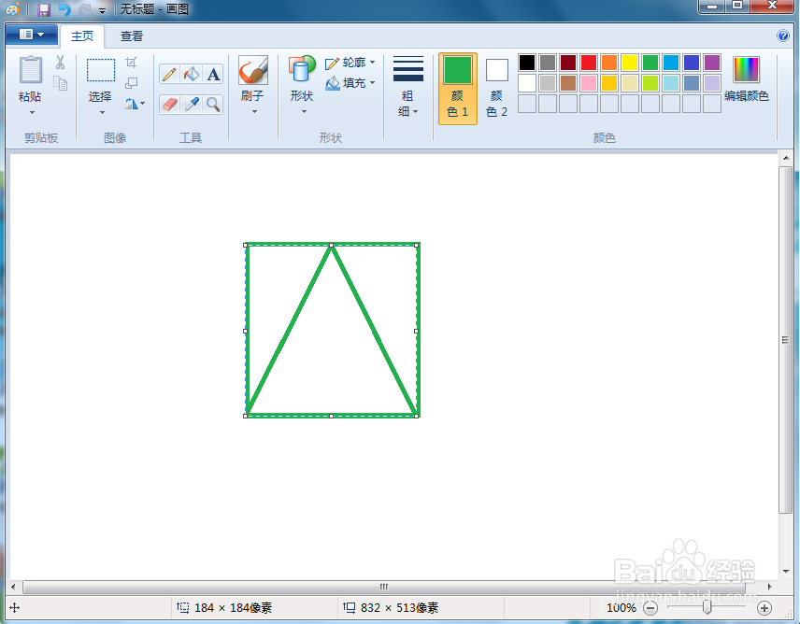Click the 832 × 513 canvas size text
This screenshot has width=800, height=624.
point(399,608)
